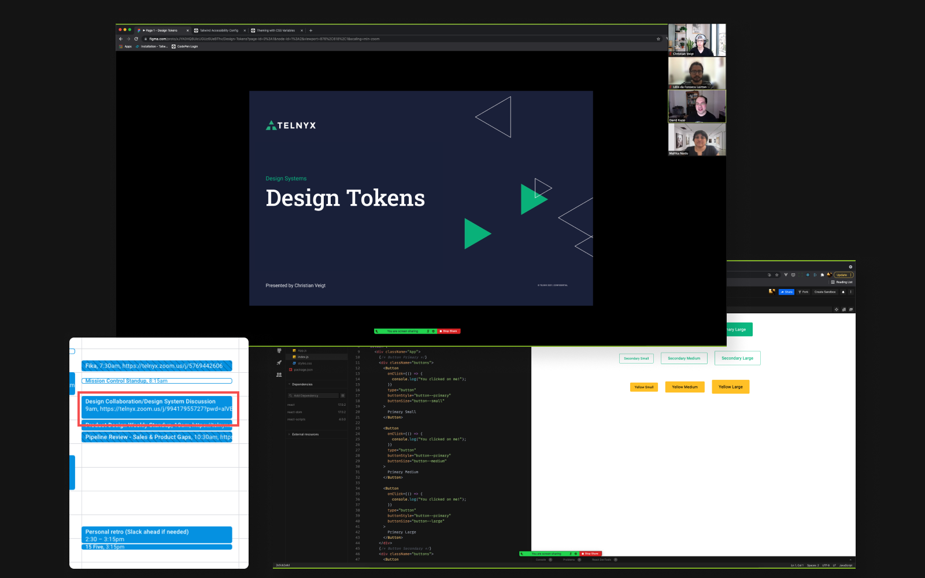
Task: Go back in the Figma browser window
Action: [x=121, y=39]
